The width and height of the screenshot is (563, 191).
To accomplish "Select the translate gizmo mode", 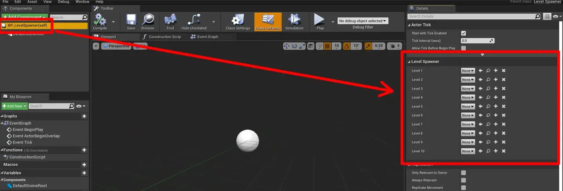I will pyautogui.click(x=287, y=46).
